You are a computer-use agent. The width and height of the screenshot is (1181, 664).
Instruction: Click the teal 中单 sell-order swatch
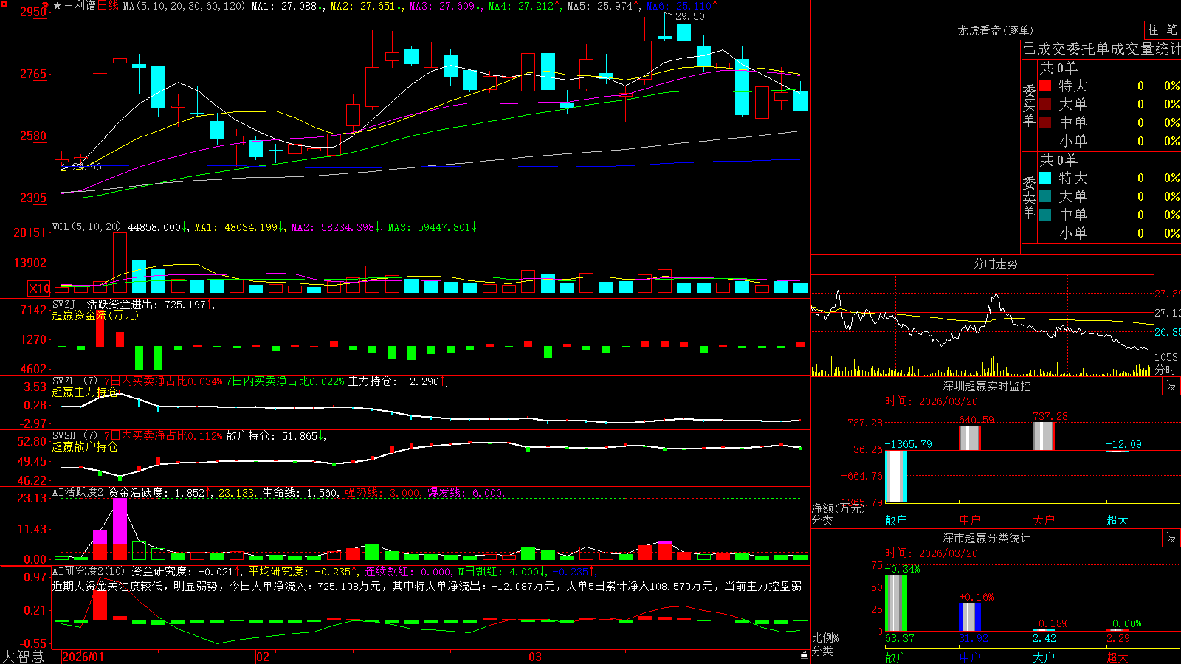pyautogui.click(x=1045, y=215)
